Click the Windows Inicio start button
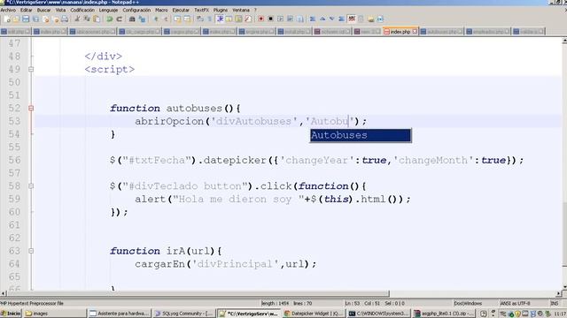Image resolution: width=567 pixels, height=318 pixels. pos(12,314)
